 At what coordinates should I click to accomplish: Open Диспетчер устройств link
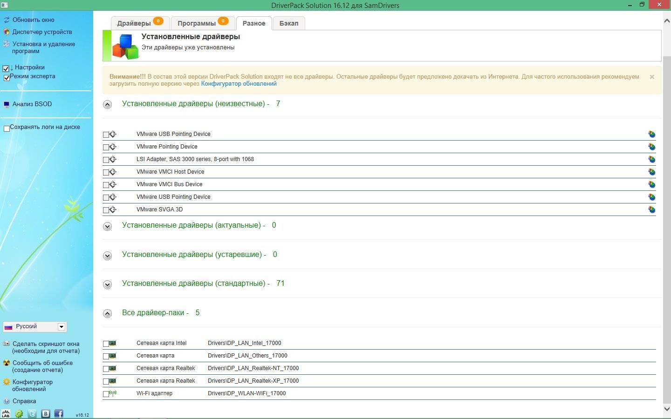pos(42,32)
